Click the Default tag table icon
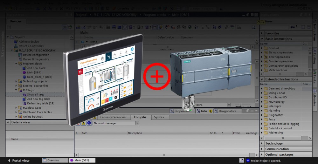Screen dimensions: 318x164 [24, 103]
